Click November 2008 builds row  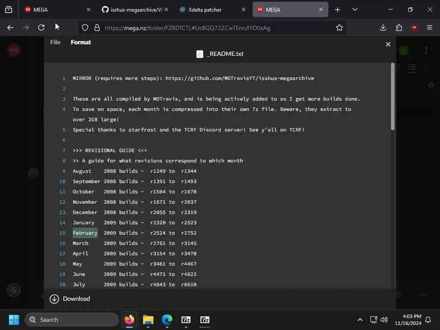(134, 202)
